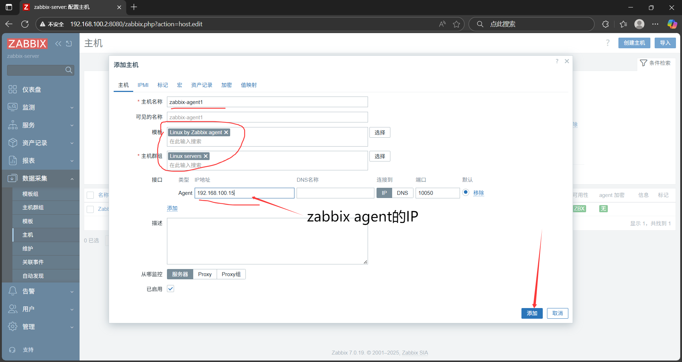Click the 服务 services icon
This screenshot has height=362, width=682.
pos(13,125)
